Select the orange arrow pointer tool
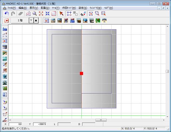The image size is (171, 132). pos(61,14)
